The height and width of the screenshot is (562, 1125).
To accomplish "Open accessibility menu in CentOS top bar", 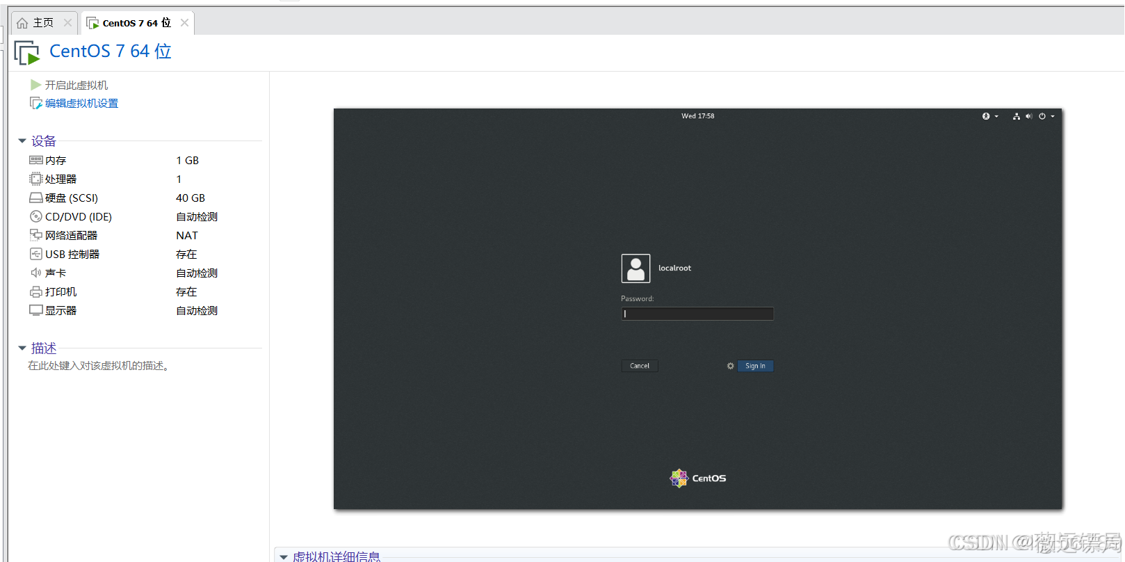I will 989,116.
